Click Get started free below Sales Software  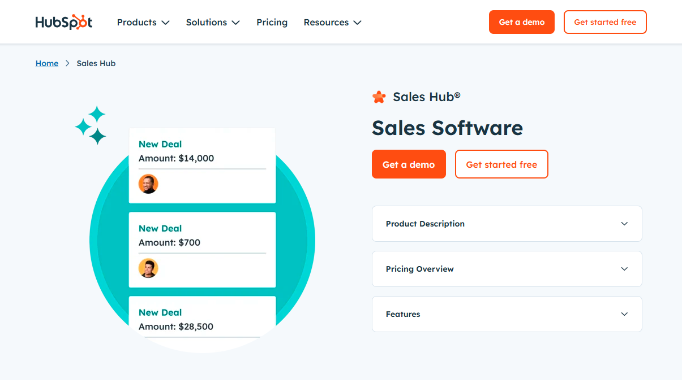pyautogui.click(x=501, y=164)
